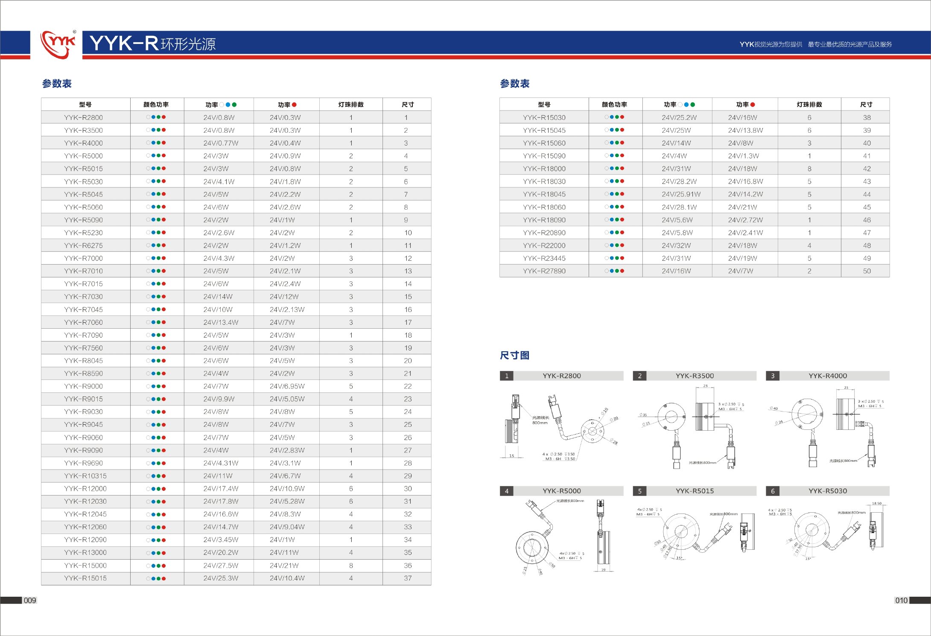The width and height of the screenshot is (931, 636).
Task: Click the "型号" header in the left table
Action: [x=85, y=105]
